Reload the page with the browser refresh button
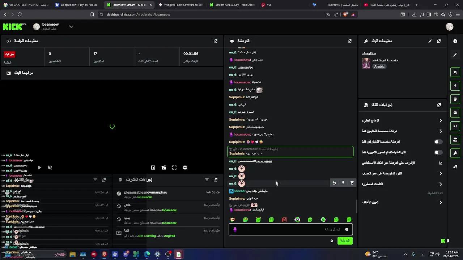 pyautogui.click(x=20, y=14)
